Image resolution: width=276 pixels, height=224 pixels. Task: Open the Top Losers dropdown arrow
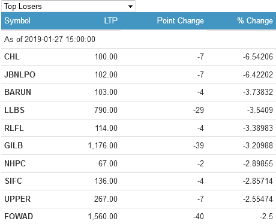tap(130, 7)
